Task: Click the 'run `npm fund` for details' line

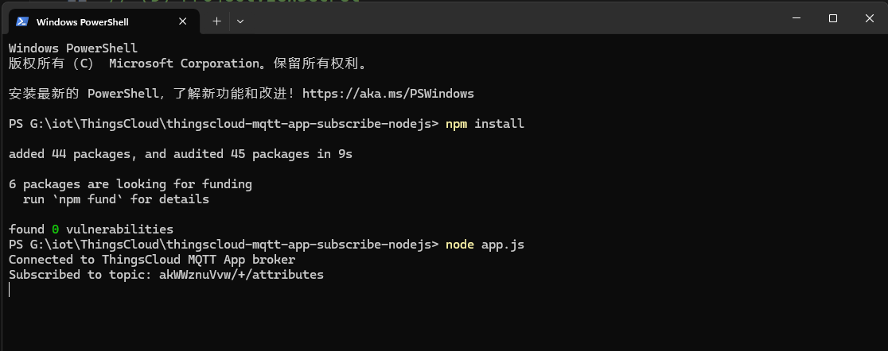Action: coord(116,199)
